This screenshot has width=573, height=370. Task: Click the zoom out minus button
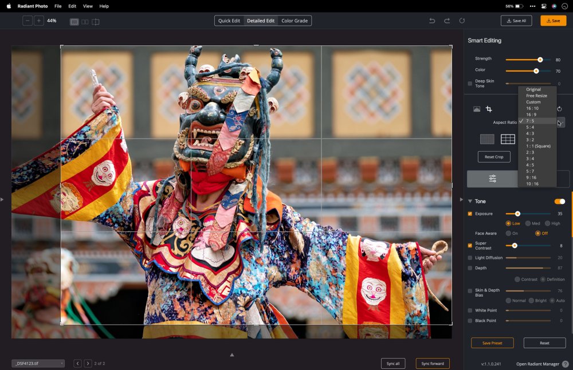[28, 21]
